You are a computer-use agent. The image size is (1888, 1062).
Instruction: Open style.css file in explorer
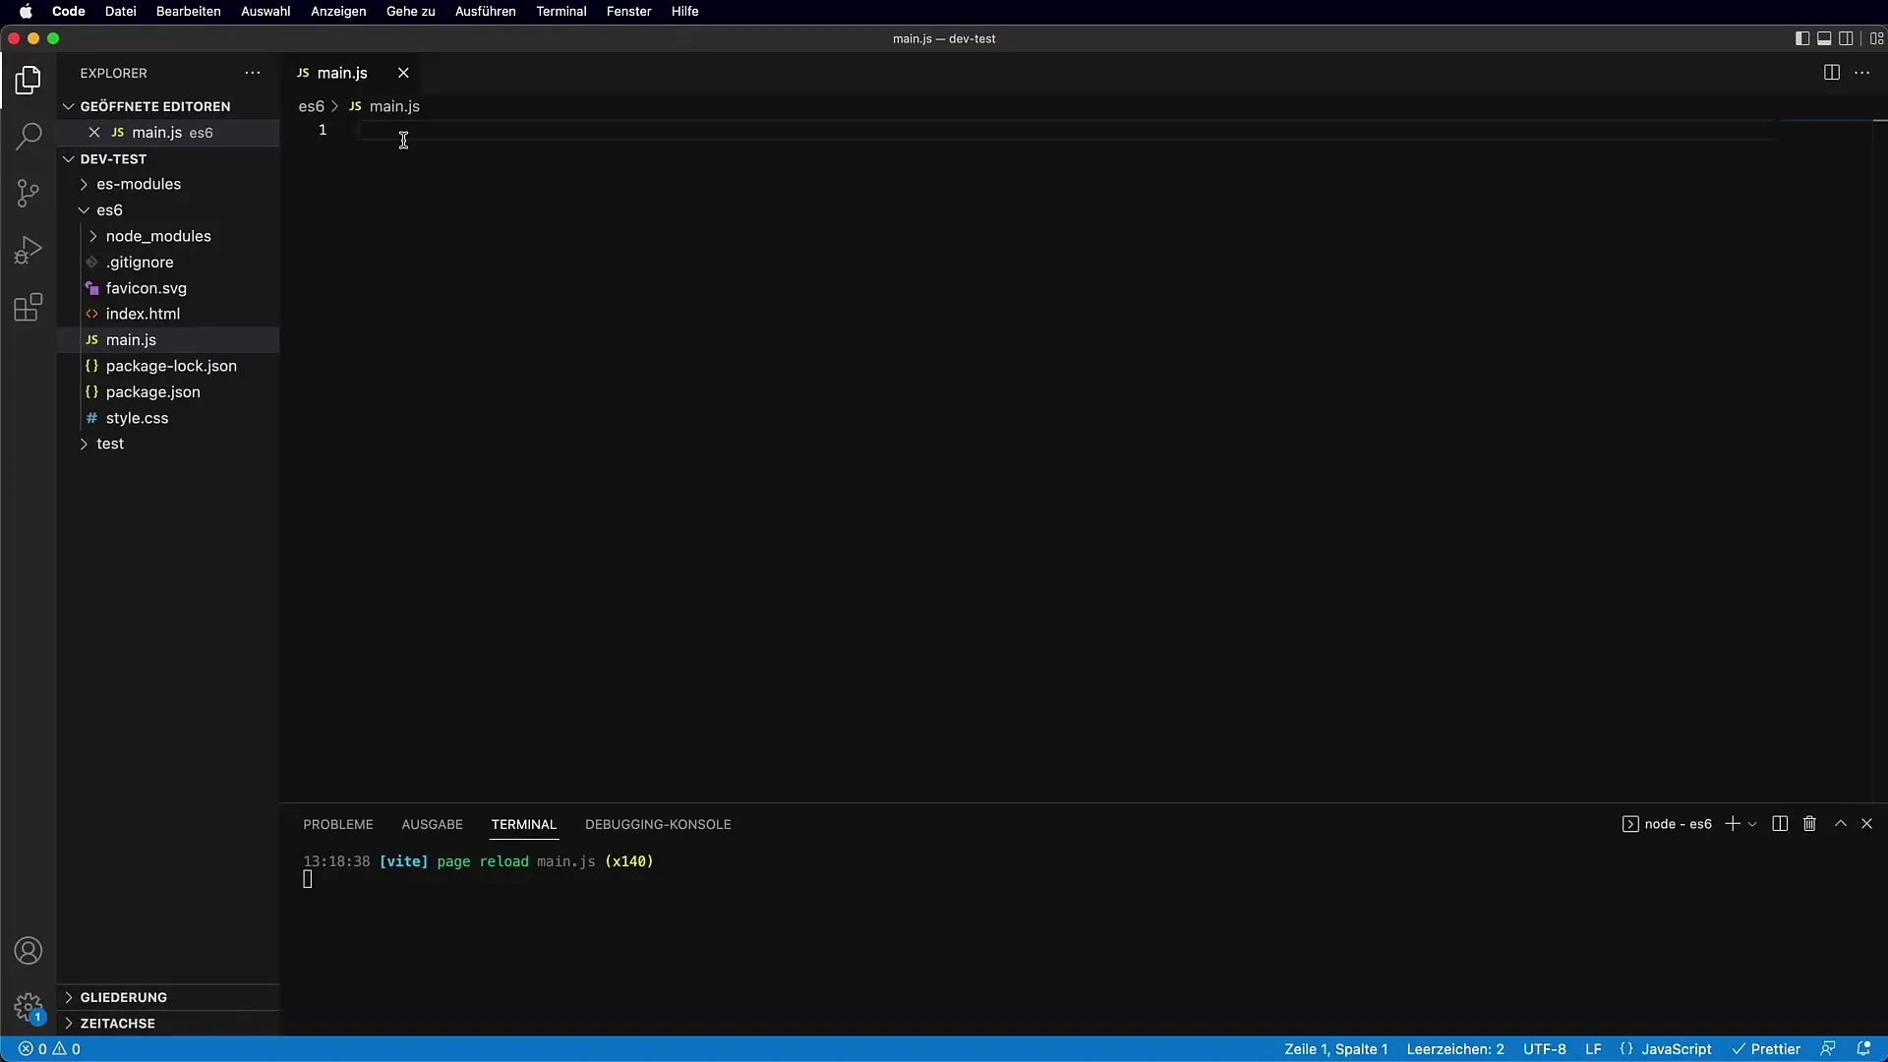click(168, 418)
